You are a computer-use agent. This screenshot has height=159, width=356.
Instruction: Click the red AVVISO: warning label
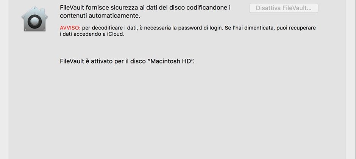click(x=70, y=28)
